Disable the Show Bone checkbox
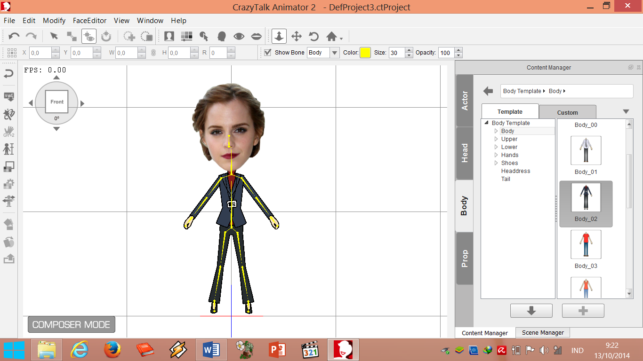 coord(267,53)
